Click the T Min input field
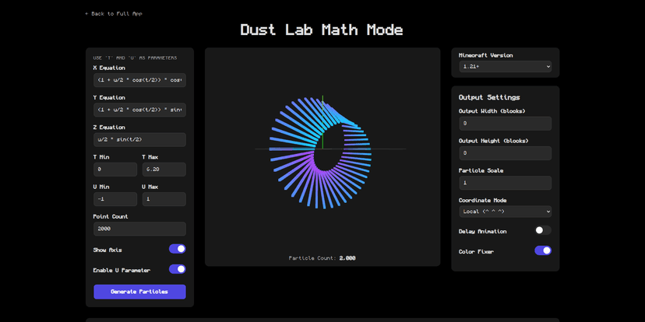This screenshot has width=645, height=322. [115, 170]
